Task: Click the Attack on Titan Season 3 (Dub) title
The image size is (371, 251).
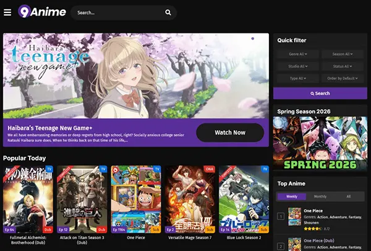Action: click(82, 240)
